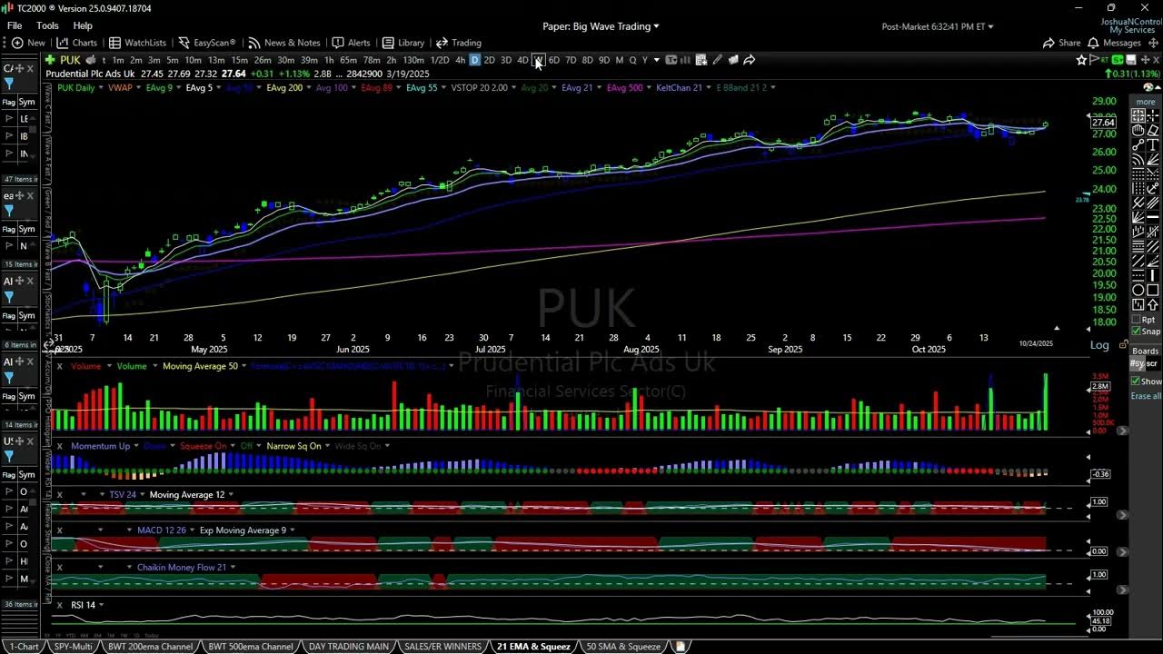1163x654 pixels.
Task: Open the drawing color palette icon
Action: [x=1148, y=87]
